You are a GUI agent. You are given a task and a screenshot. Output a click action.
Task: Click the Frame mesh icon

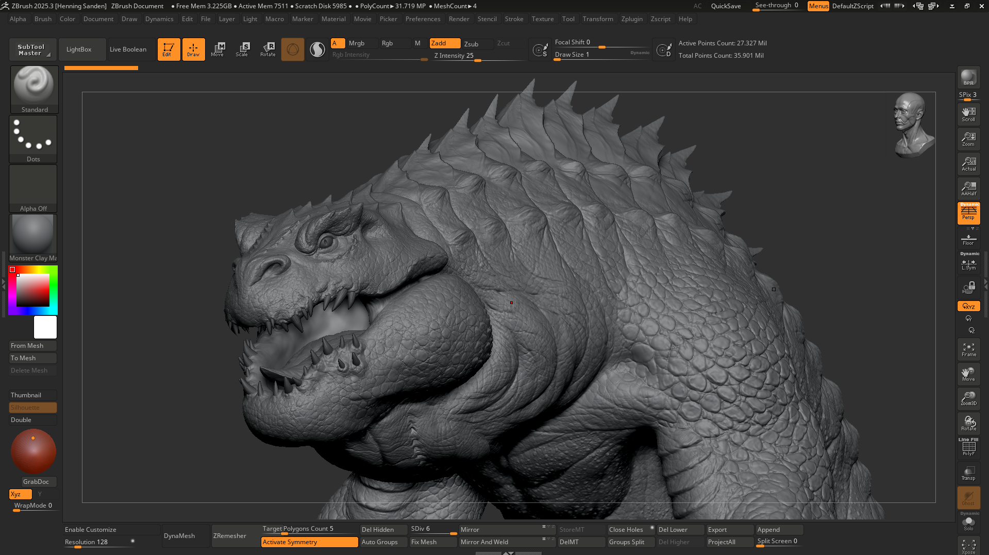[968, 349]
